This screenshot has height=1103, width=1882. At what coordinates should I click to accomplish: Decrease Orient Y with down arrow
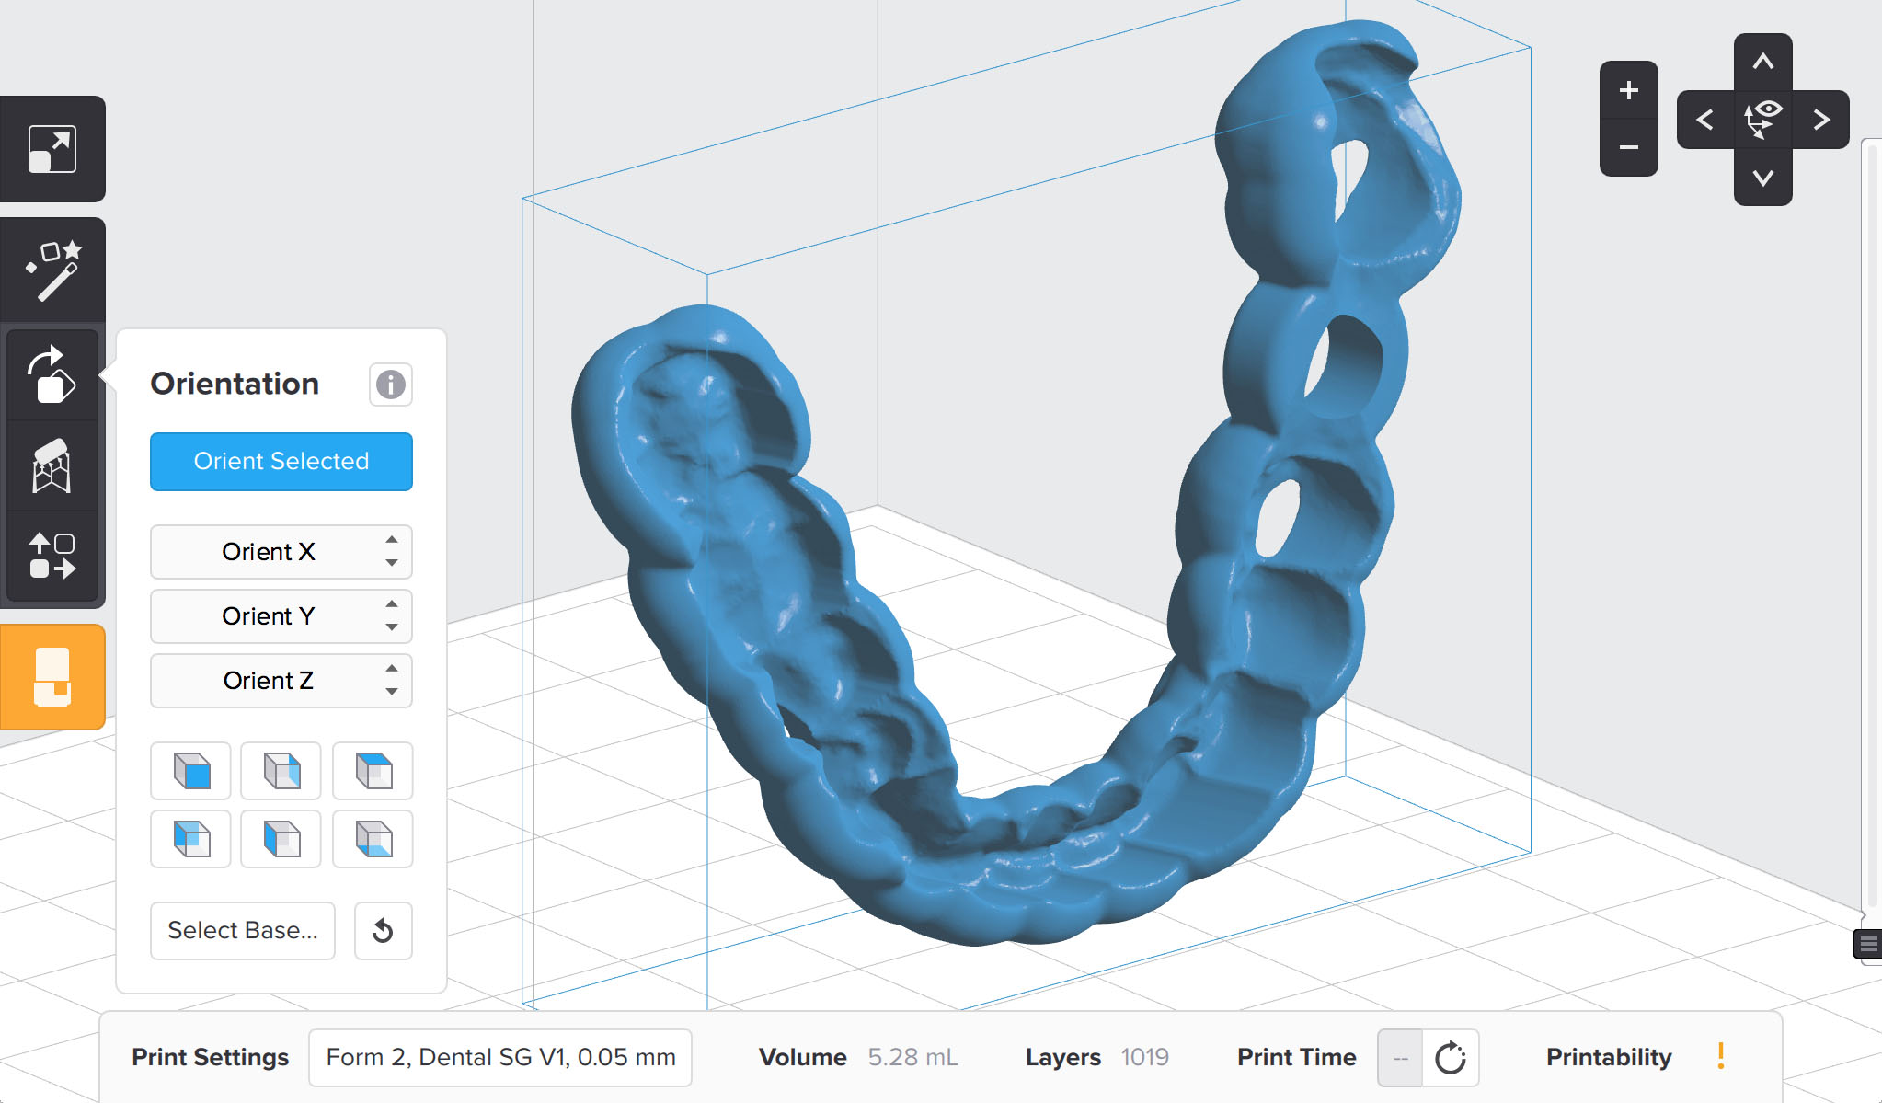392,627
